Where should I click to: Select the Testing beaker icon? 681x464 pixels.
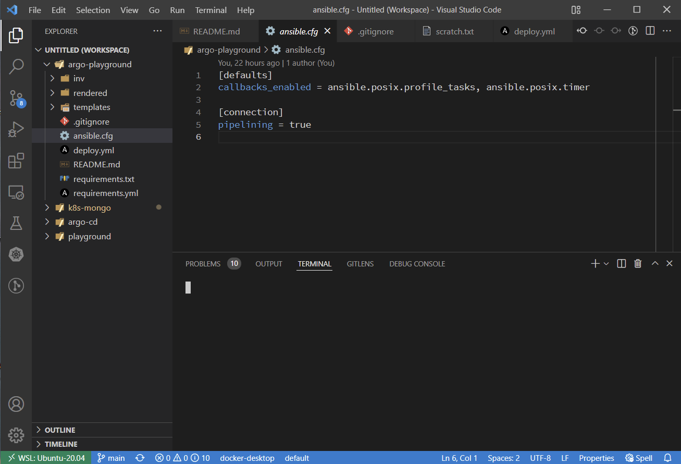pyautogui.click(x=16, y=223)
